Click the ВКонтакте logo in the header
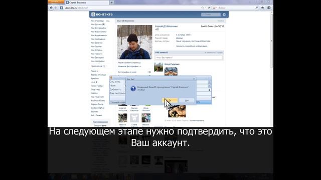The height and width of the screenshot is (180, 321). [102, 14]
